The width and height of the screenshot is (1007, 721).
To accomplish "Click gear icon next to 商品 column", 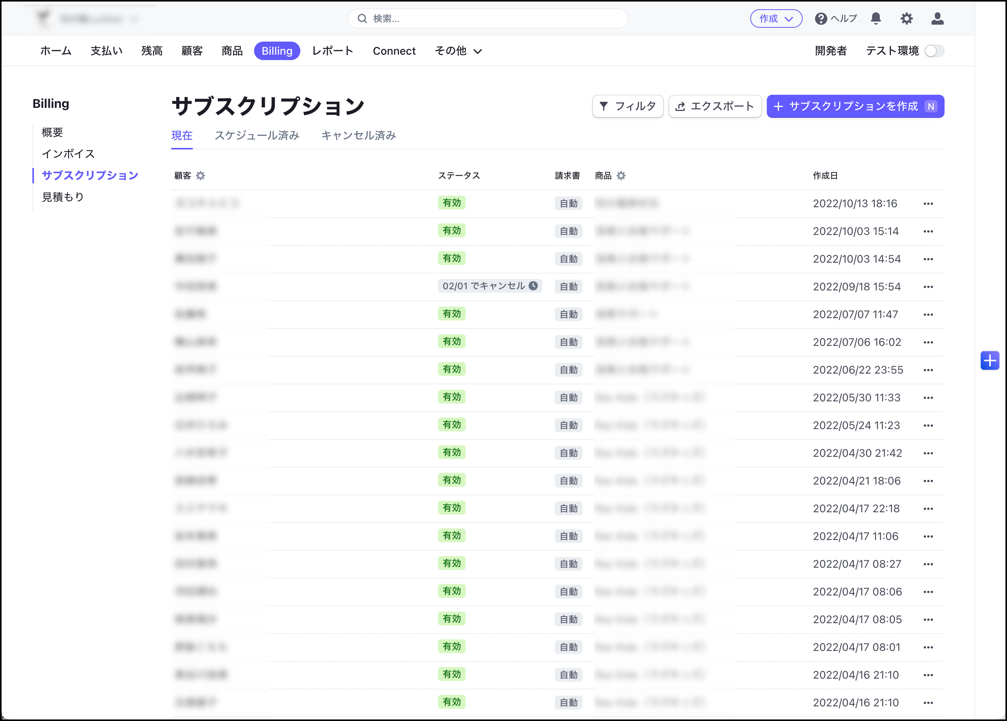I will click(x=621, y=176).
